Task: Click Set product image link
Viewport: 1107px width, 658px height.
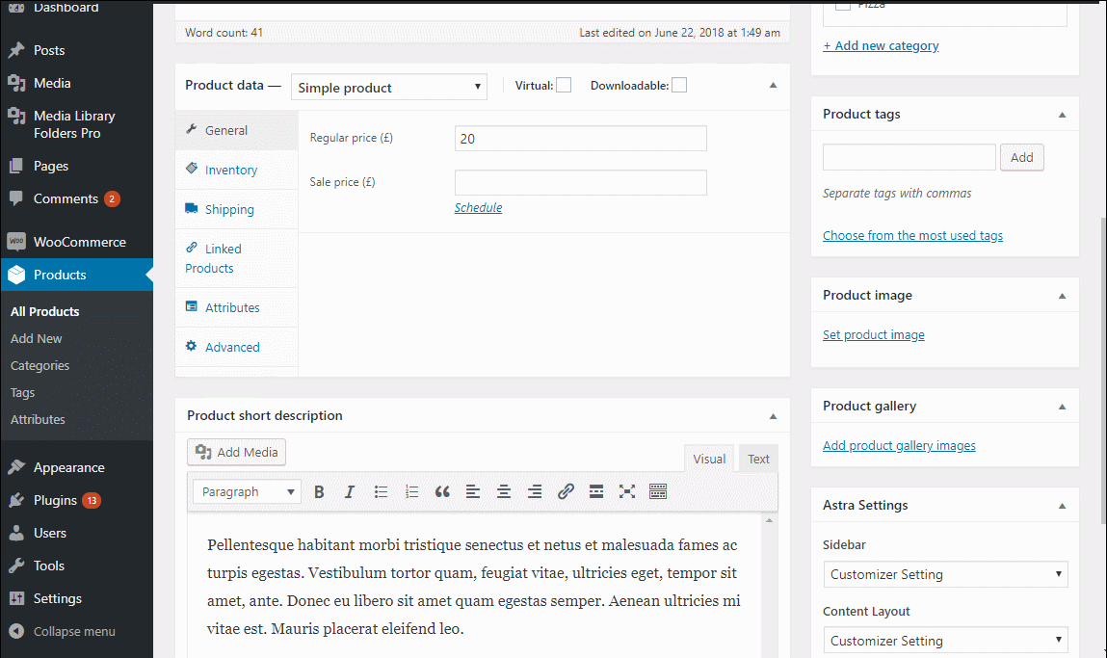Action: pos(873,334)
